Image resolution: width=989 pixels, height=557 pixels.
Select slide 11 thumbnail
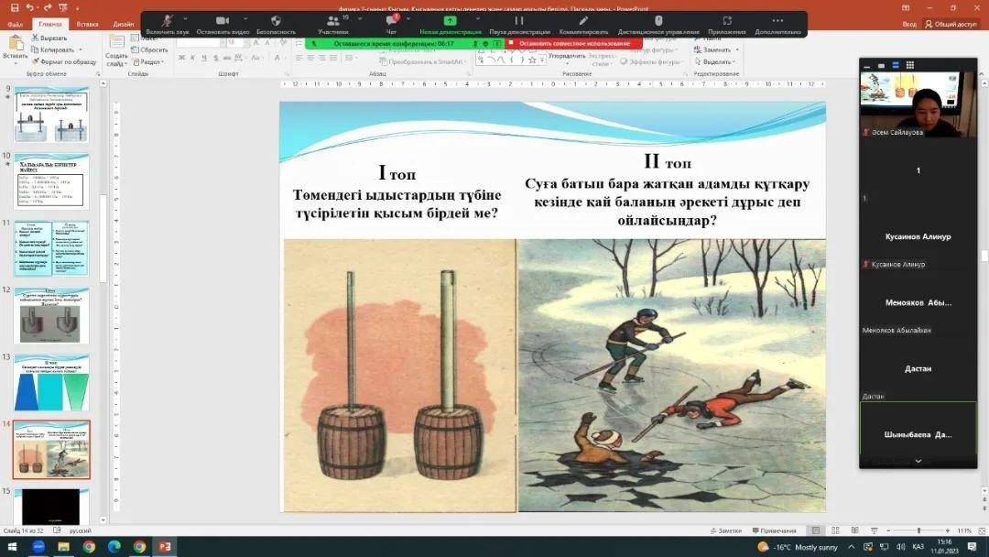click(x=51, y=248)
